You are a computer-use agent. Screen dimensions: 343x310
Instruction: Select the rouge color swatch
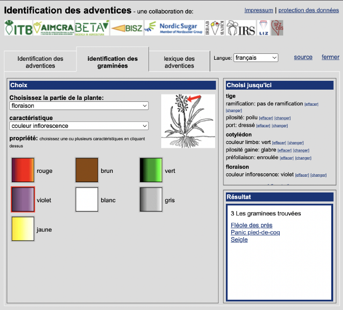(23, 170)
